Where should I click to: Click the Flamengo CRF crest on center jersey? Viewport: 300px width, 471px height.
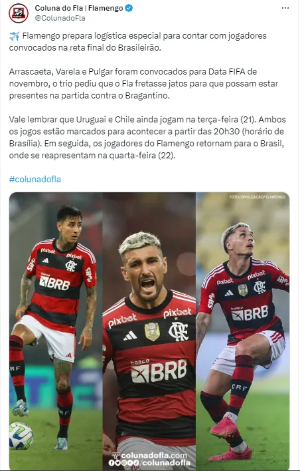click(179, 331)
